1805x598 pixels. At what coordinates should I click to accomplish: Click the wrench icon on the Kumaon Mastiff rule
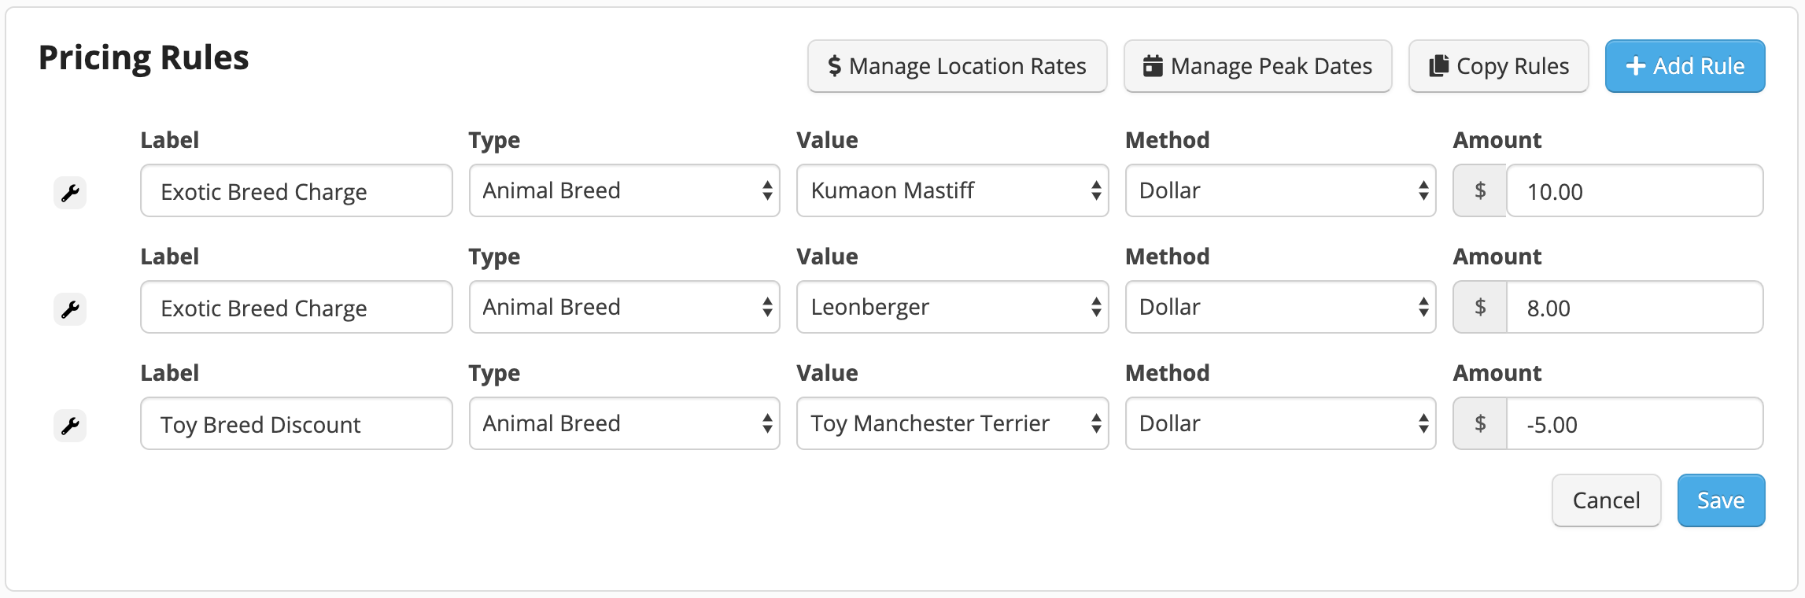coord(70,191)
